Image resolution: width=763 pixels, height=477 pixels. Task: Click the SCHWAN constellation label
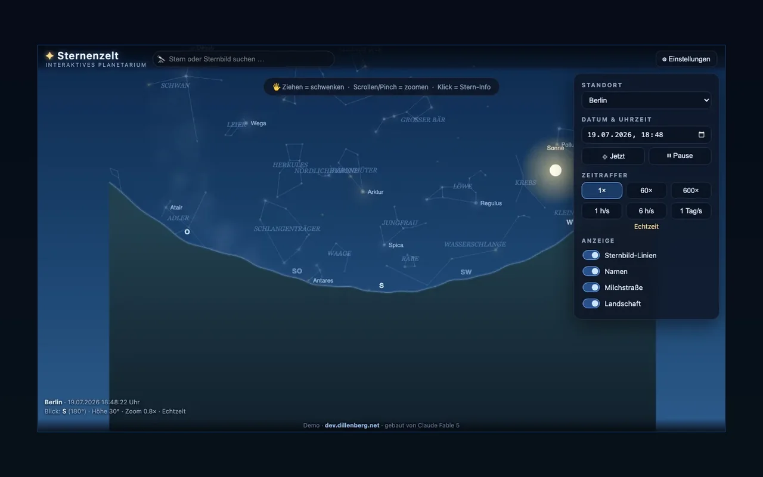[x=175, y=86]
